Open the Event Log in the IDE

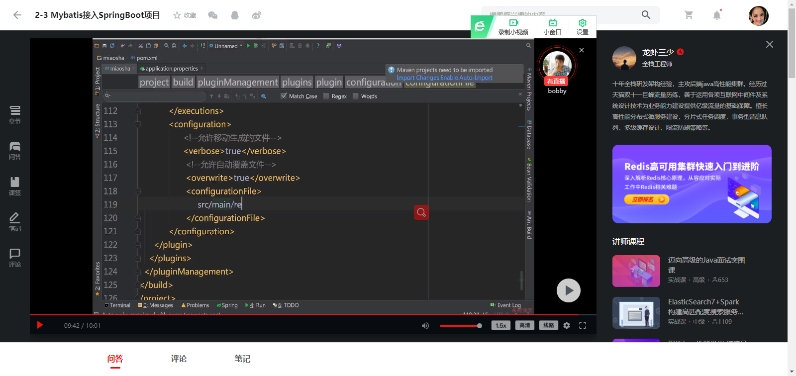point(505,305)
